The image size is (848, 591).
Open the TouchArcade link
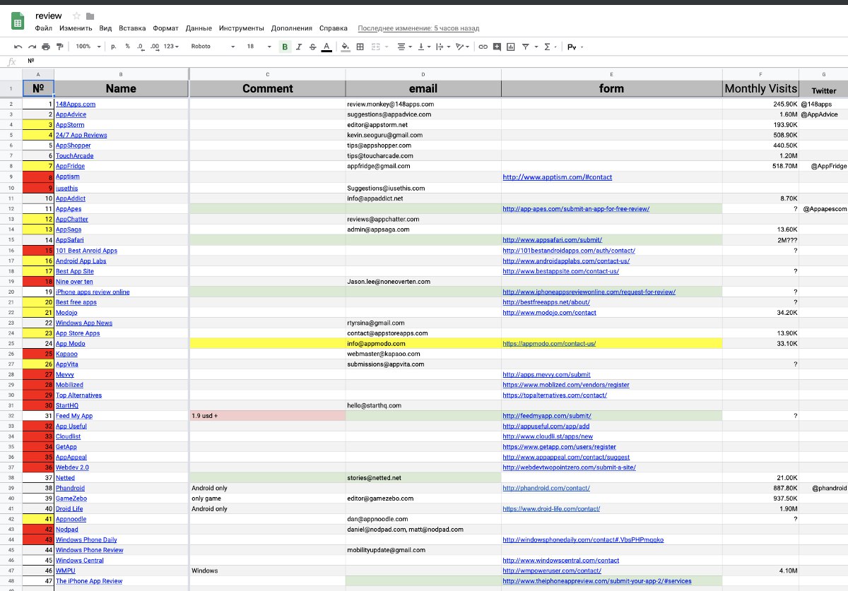(x=74, y=155)
